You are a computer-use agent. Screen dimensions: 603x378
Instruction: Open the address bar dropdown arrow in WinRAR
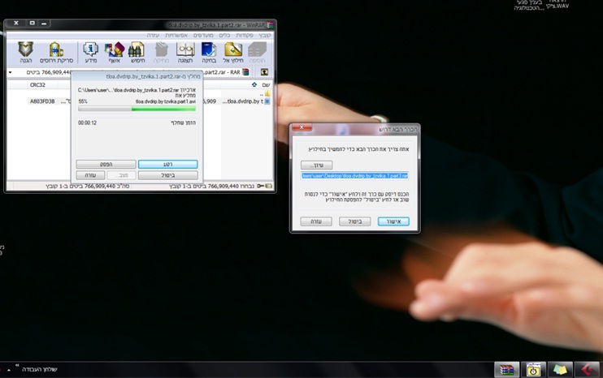(x=11, y=72)
